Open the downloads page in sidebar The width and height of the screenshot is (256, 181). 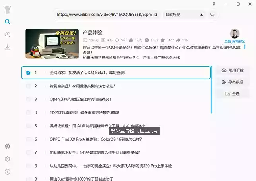pyautogui.click(x=7, y=47)
